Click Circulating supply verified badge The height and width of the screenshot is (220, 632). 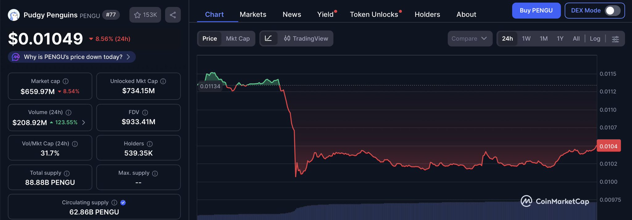(123, 203)
